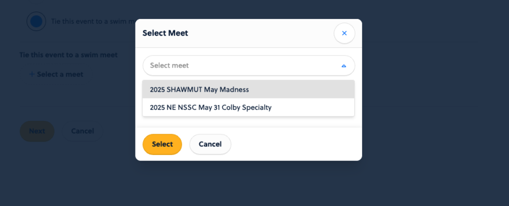Focus the 'Select meet' placeholder text
Screen dimensions: 509x206
click(169, 66)
